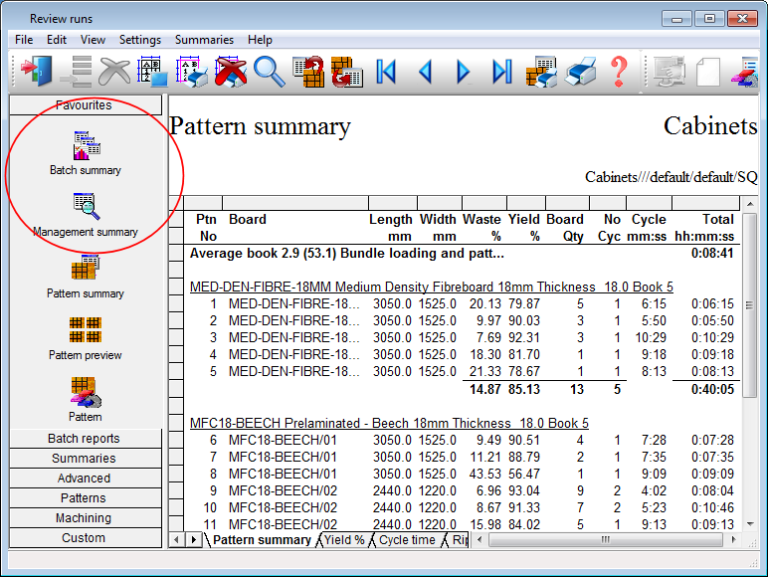The image size is (768, 577).
Task: Maximize the Review runs window
Action: pyautogui.click(x=709, y=19)
